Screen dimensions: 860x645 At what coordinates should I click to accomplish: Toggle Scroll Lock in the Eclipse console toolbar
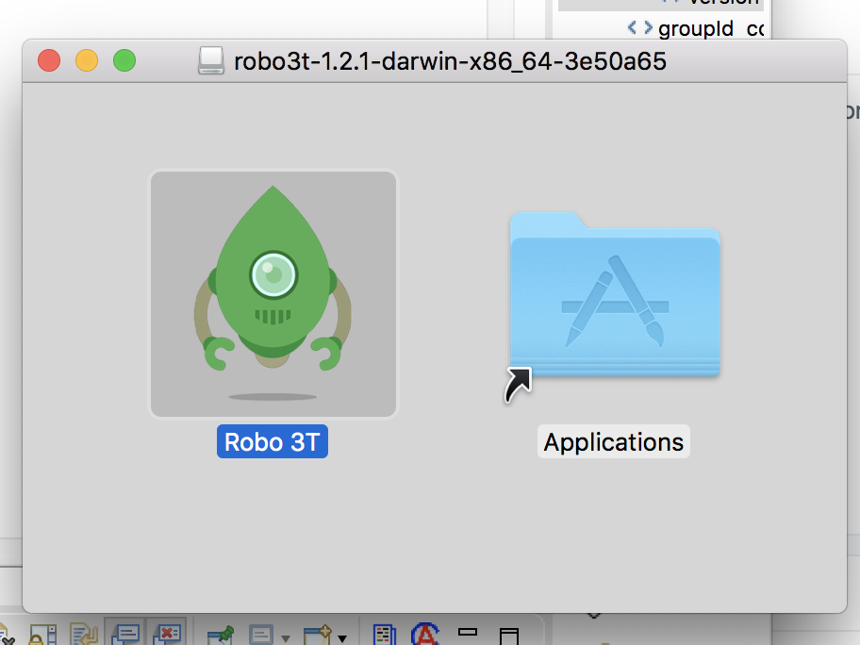click(x=42, y=635)
